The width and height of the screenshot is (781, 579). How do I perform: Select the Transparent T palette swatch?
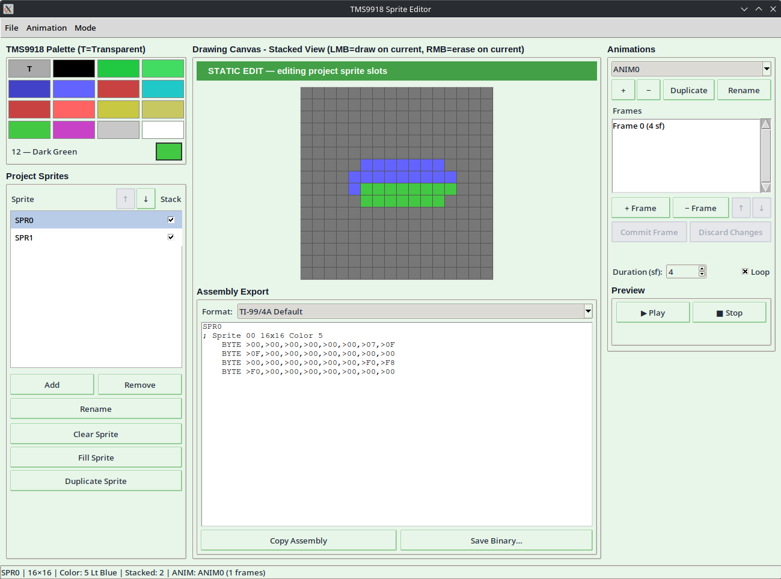(x=29, y=69)
